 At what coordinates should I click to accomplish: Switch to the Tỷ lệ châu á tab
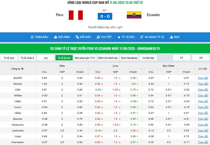[x=27, y=58]
